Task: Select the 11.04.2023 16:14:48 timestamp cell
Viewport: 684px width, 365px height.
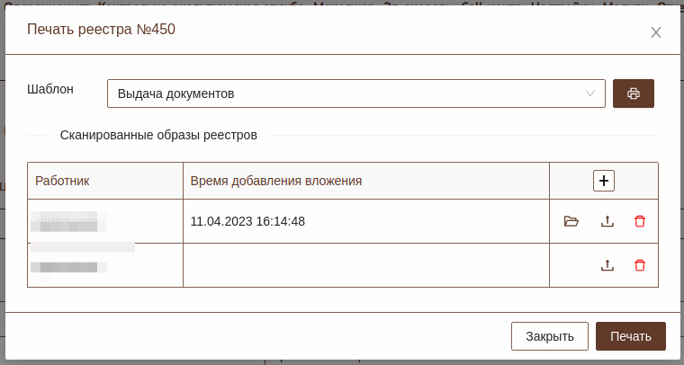Action: [247, 221]
